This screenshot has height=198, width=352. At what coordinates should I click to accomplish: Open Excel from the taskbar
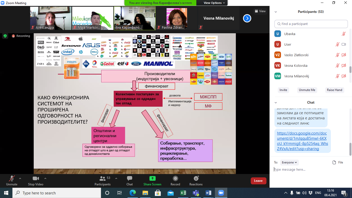[x=183, y=193]
